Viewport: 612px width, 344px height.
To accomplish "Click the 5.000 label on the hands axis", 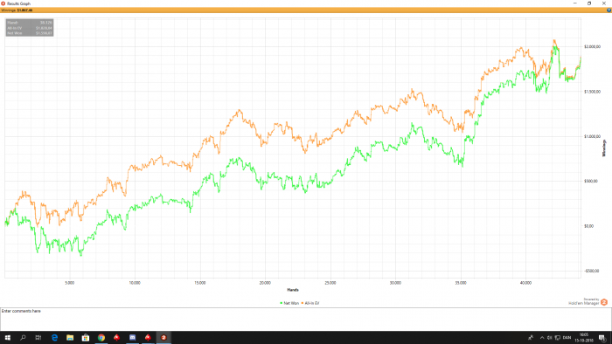I will pos(69,283).
